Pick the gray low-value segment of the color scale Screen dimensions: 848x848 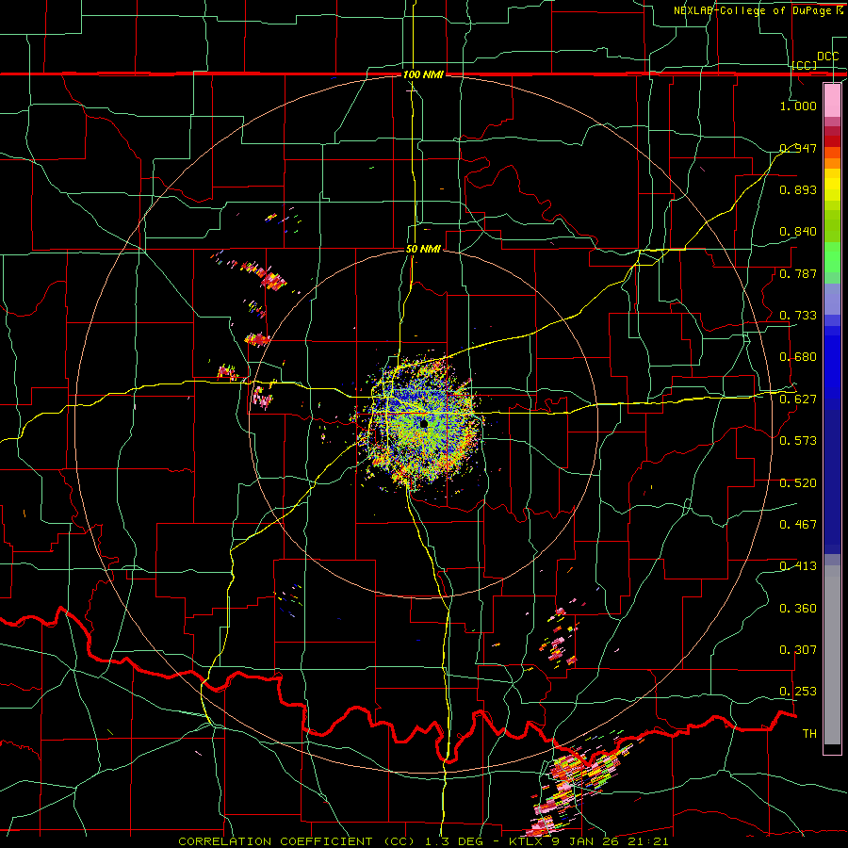pos(832,655)
